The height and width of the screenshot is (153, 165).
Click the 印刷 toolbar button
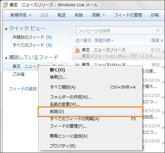pos(155,15)
